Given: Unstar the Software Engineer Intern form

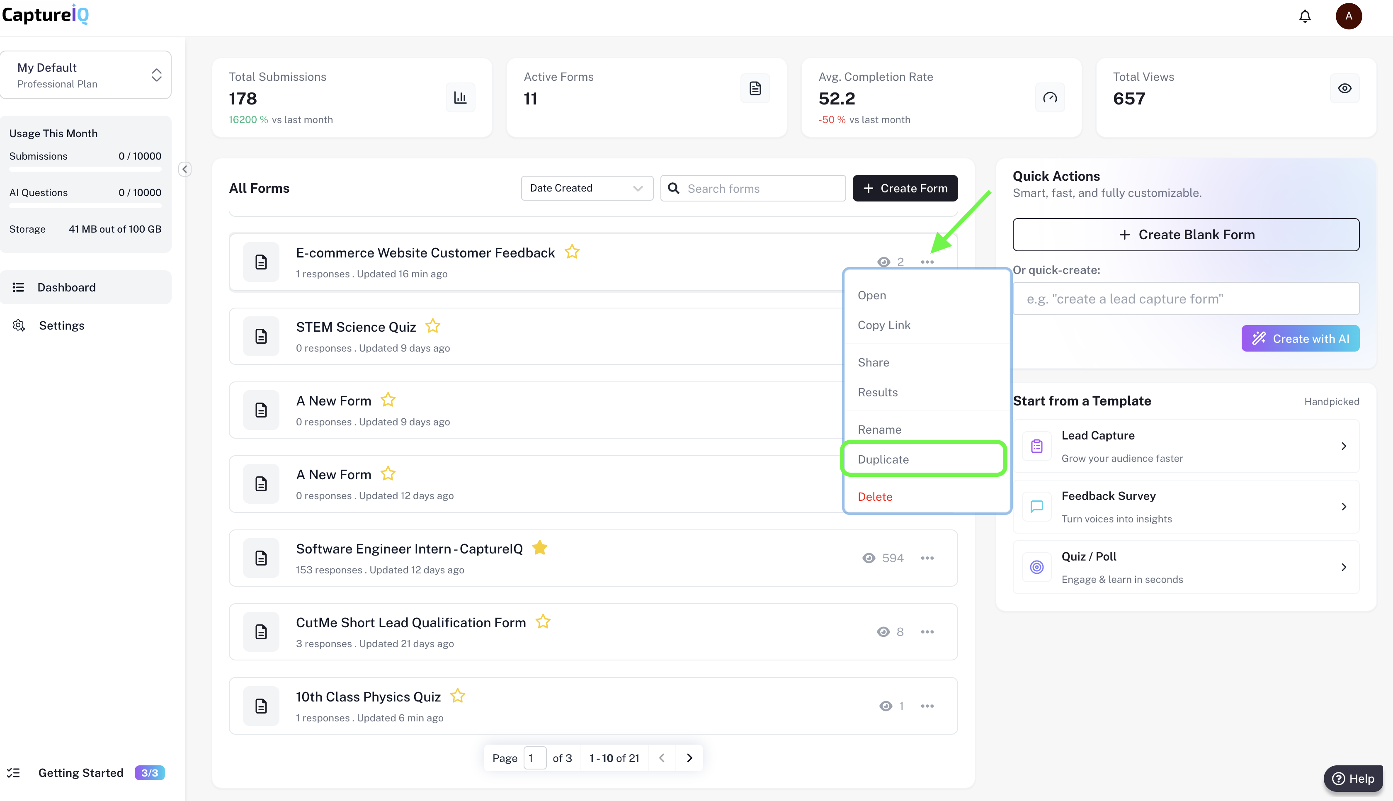Looking at the screenshot, I should 539,548.
